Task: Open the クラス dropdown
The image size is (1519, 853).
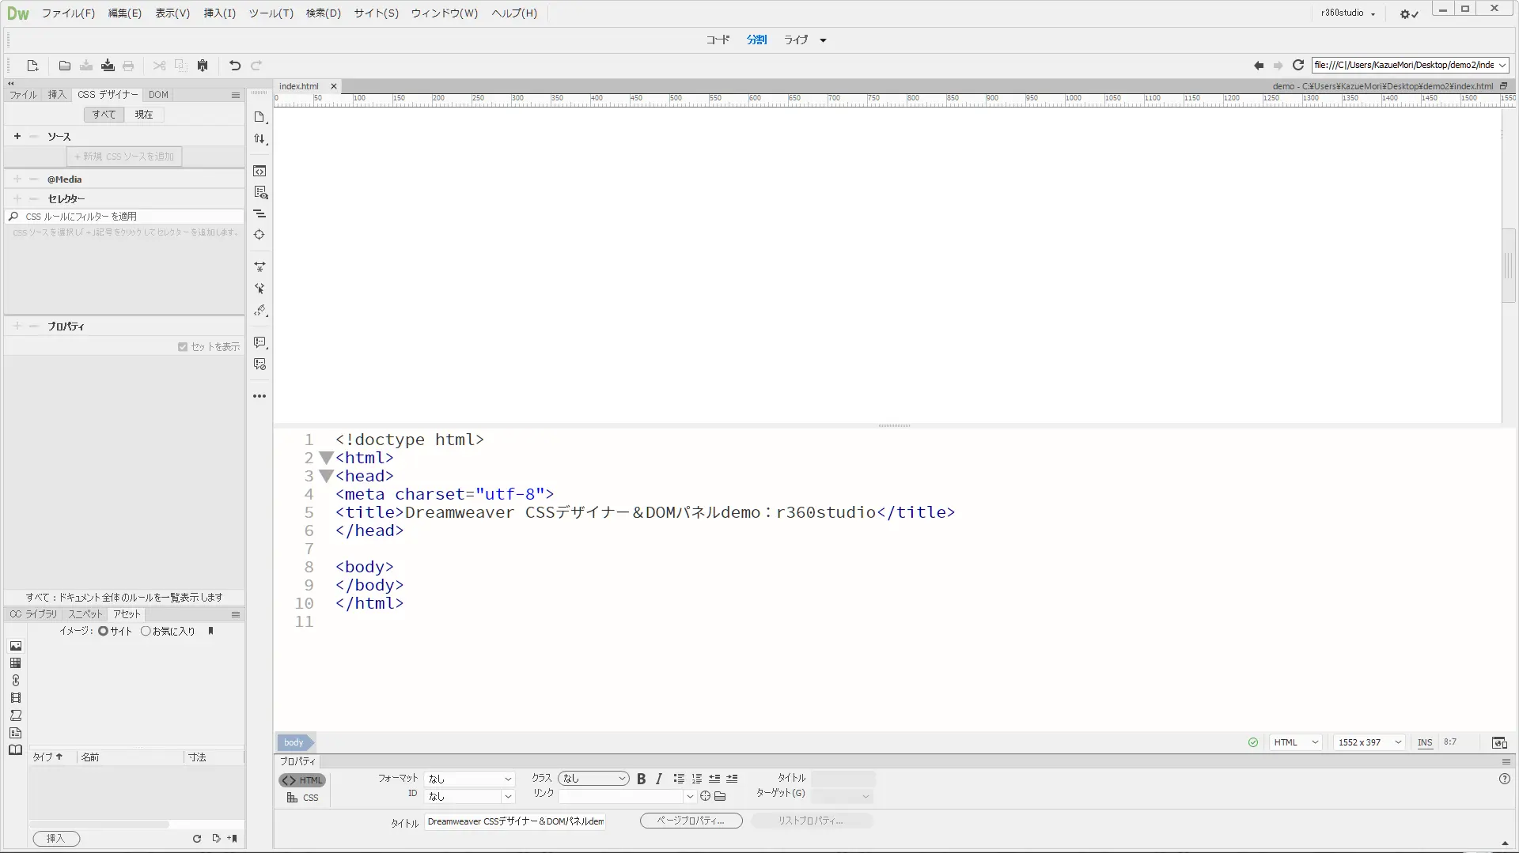Action: pos(593,779)
